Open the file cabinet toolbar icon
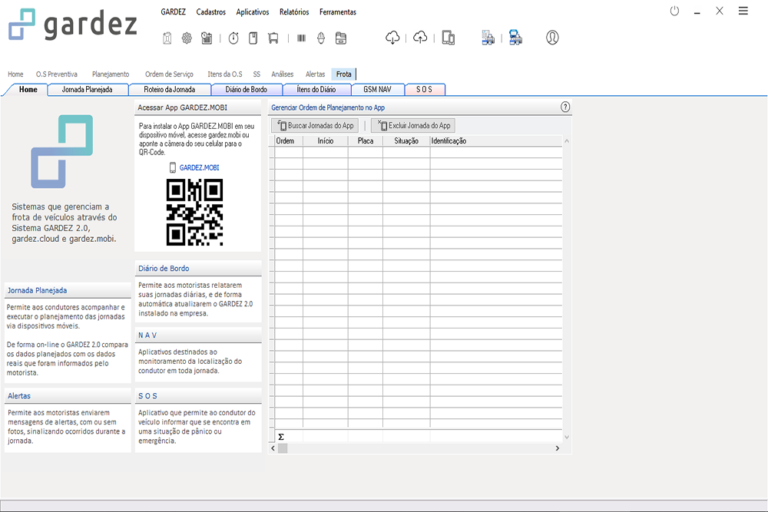This screenshot has height=512, width=768. click(342, 38)
